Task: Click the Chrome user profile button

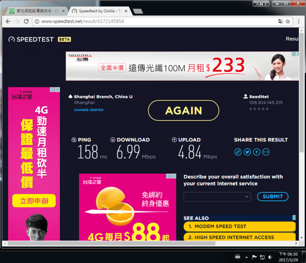Action: pos(261,3)
